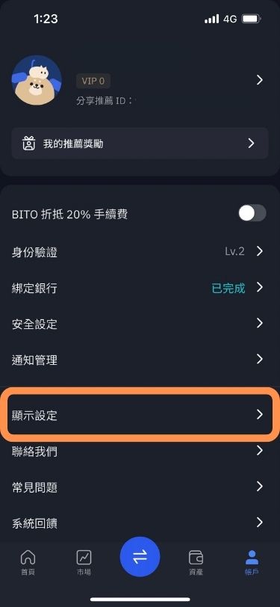The image size is (280, 607).
Task: Open 身份驗證 chevron beside Lv.2
Action: tap(260, 251)
